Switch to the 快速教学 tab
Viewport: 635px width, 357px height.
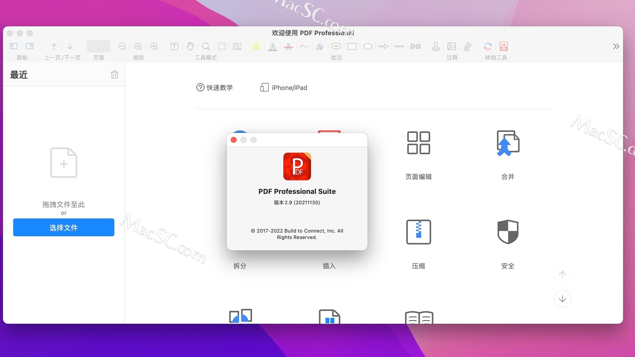tap(215, 87)
